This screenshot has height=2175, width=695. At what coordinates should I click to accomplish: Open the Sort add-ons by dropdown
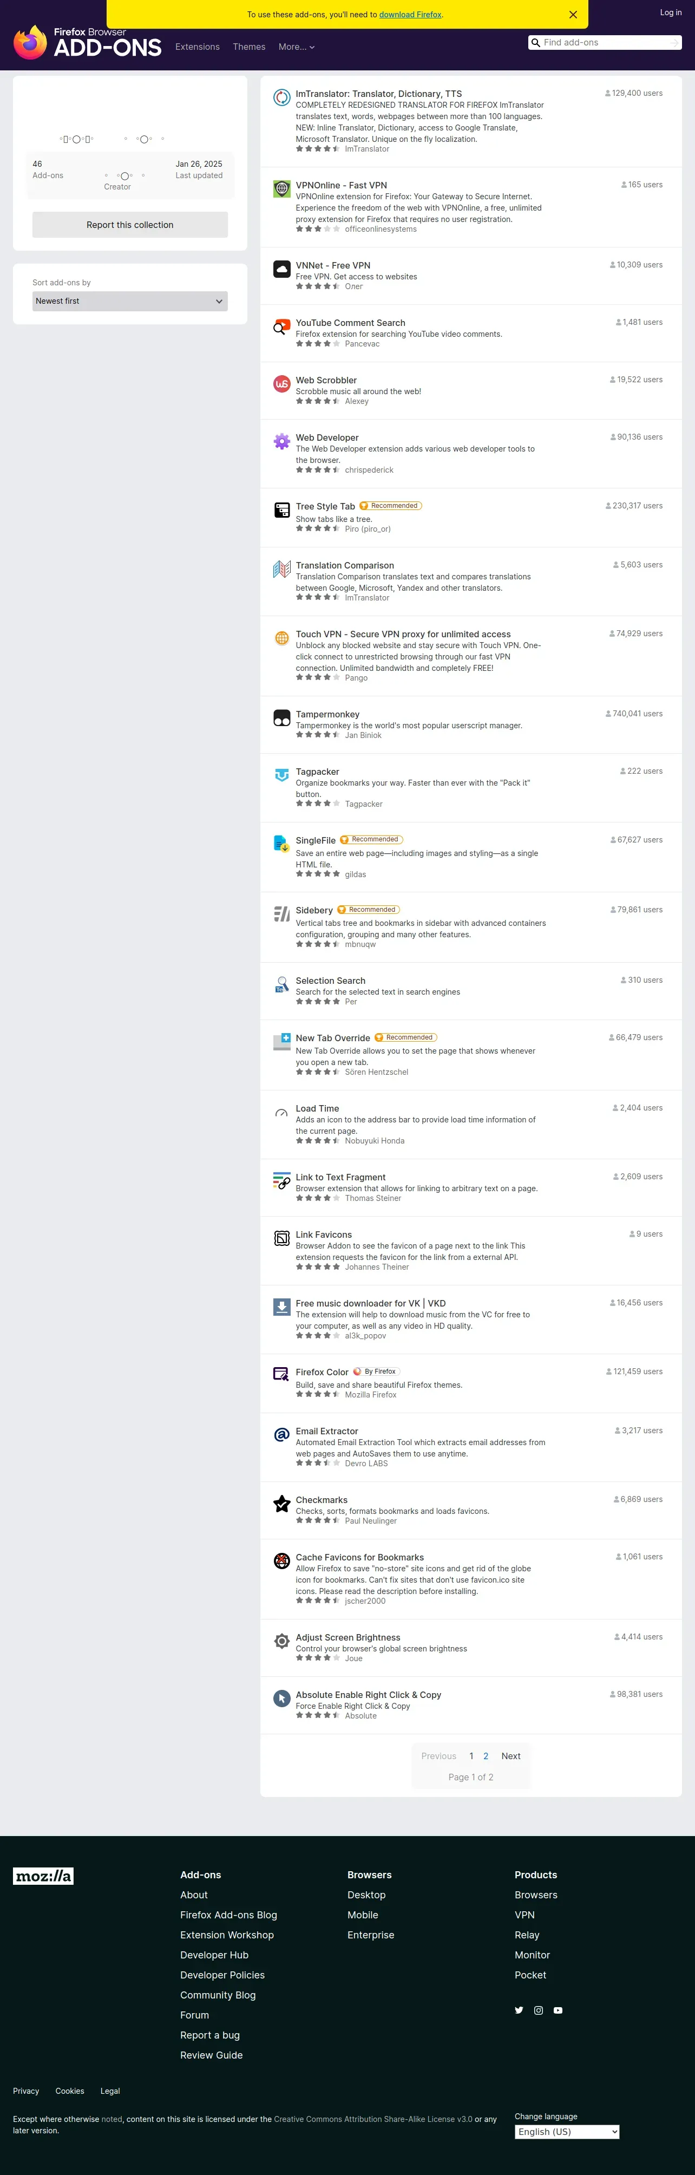coord(130,302)
